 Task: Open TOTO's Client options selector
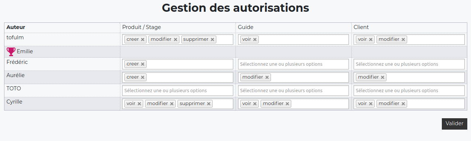click(x=409, y=90)
